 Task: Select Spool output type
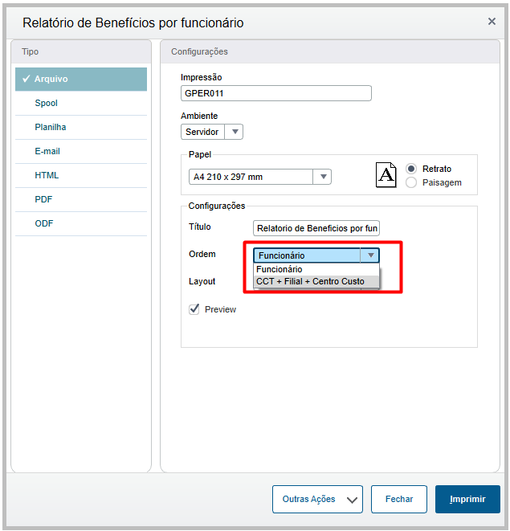click(47, 103)
